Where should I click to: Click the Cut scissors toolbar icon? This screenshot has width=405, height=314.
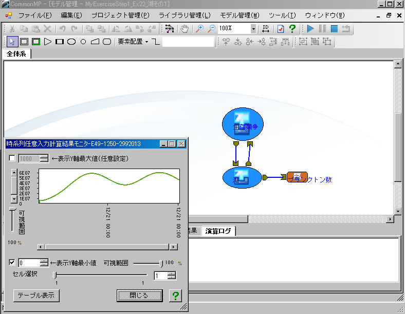click(12, 29)
